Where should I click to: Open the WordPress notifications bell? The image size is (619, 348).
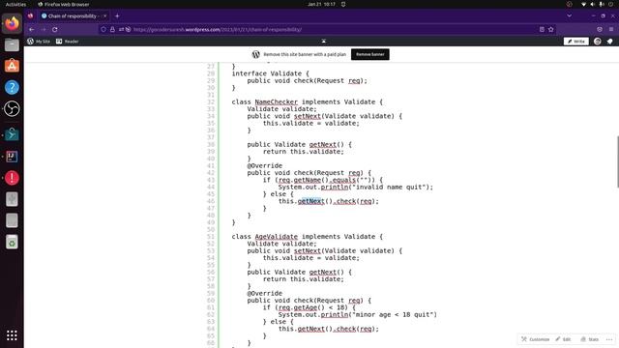609,42
